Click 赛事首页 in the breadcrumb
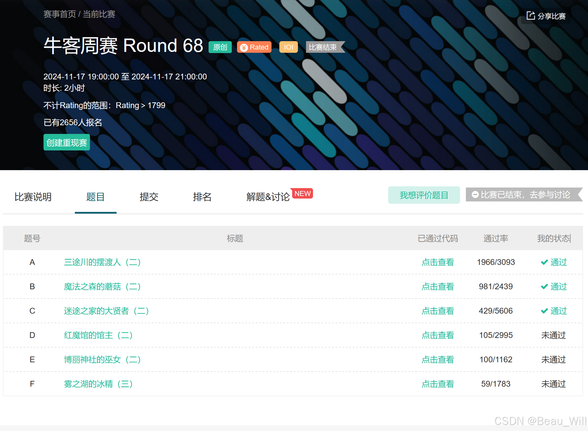588x431 pixels. 59,14
